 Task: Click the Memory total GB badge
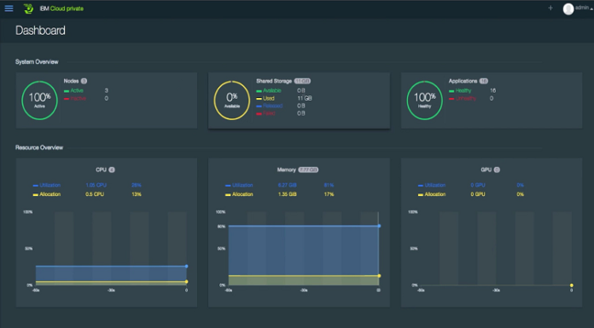[308, 170]
